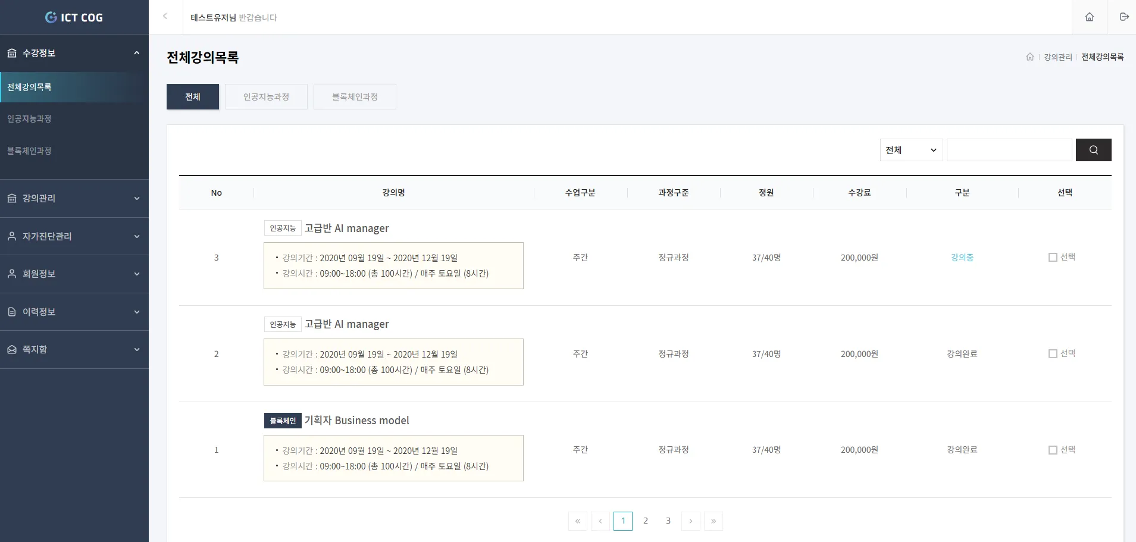Select the checkbox on 기획자 Business model row
1136x542 pixels.
[x=1053, y=450]
